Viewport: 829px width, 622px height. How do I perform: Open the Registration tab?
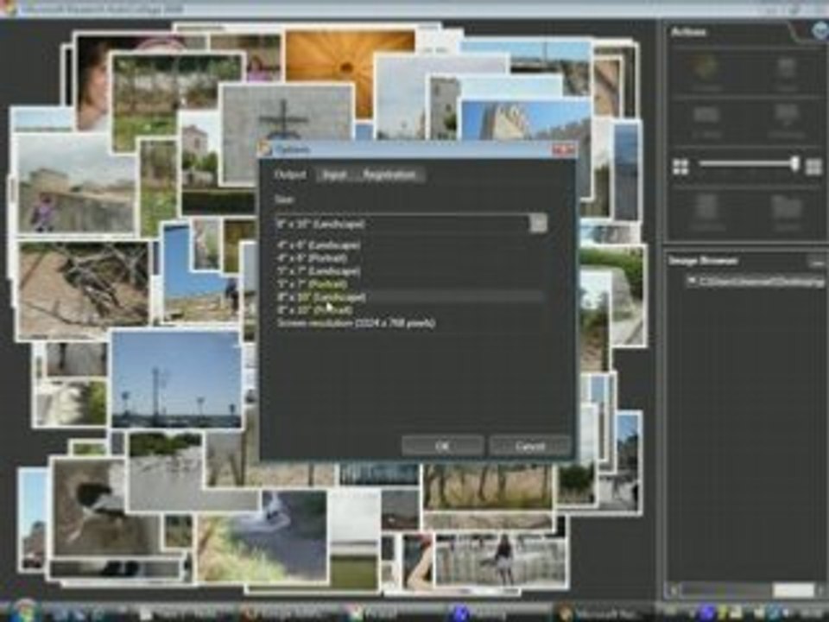pyautogui.click(x=389, y=175)
